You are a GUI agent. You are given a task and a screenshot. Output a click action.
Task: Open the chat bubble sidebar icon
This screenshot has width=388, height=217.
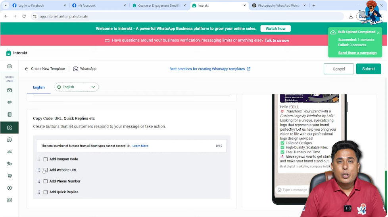click(10, 140)
